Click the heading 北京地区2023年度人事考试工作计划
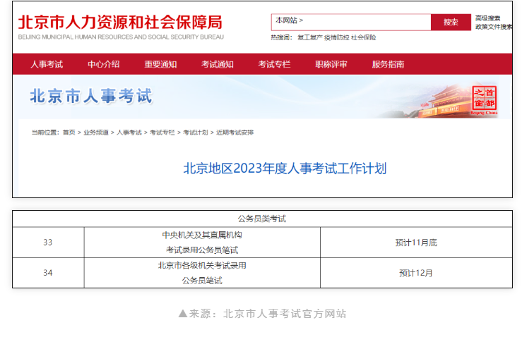This screenshot has width=522, height=337. [x=285, y=168]
